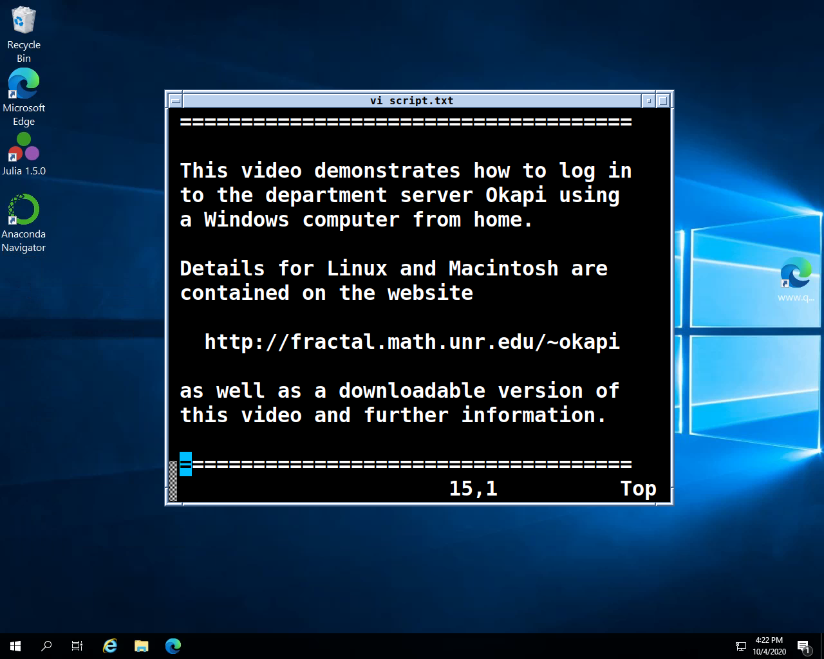Click the network status tray icon
This screenshot has height=659, width=824.
point(741,646)
